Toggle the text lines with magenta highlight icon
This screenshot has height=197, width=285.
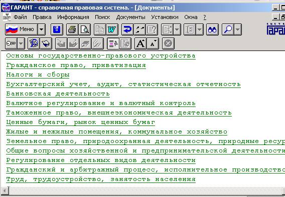[x=113, y=43]
